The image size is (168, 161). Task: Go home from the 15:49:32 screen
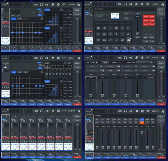(x=162, y=111)
